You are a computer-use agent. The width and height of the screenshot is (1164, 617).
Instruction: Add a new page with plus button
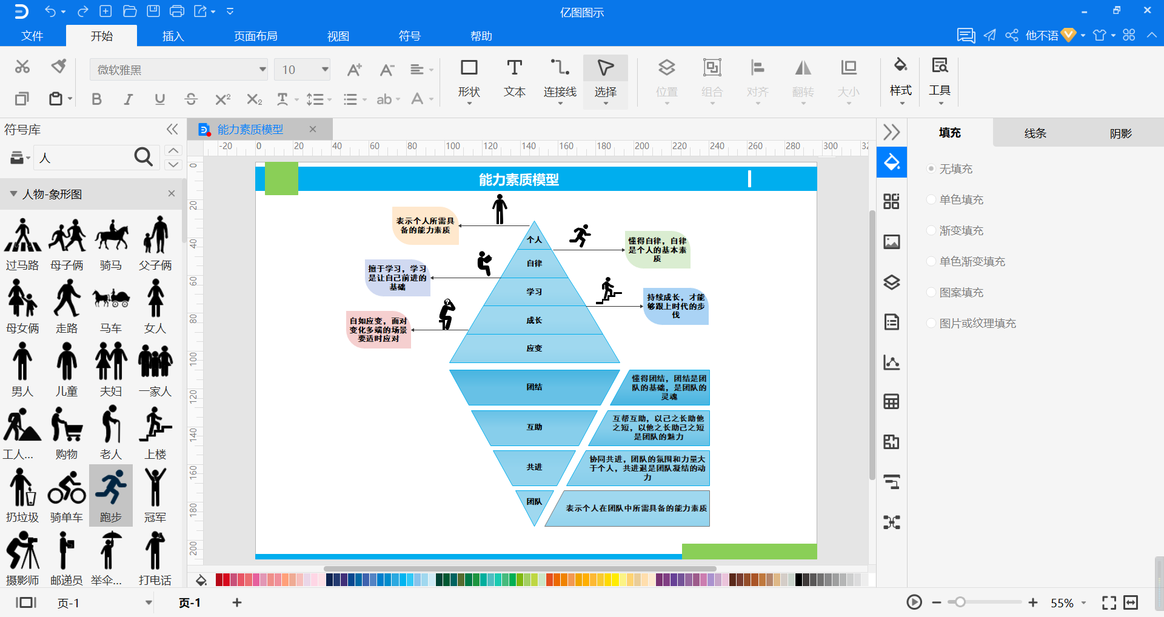tap(237, 602)
